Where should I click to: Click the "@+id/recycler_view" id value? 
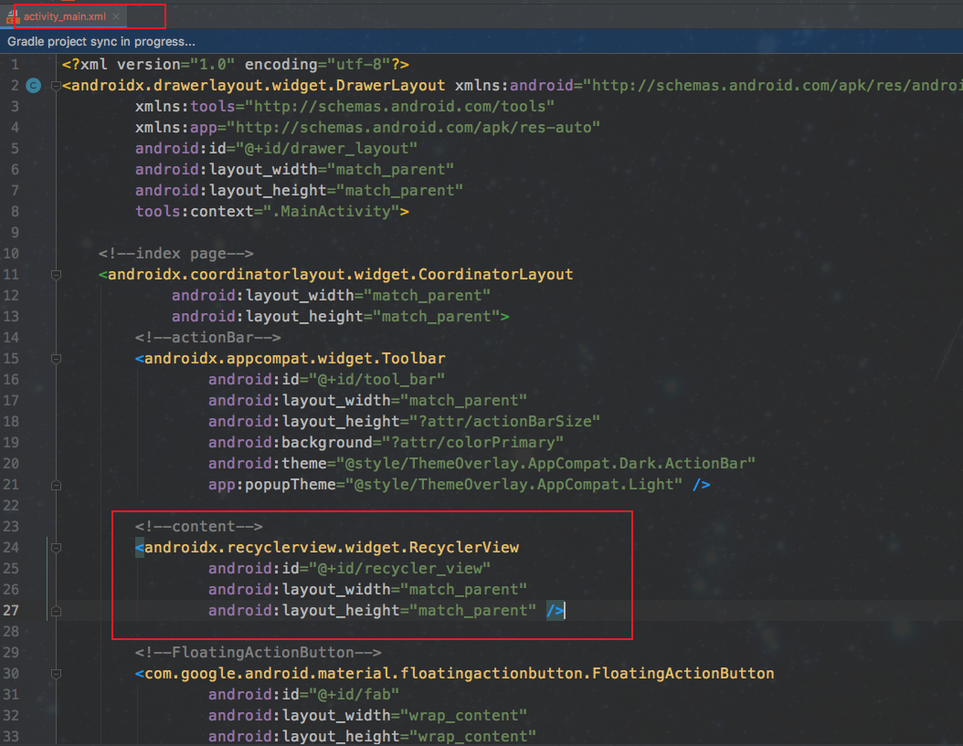click(x=399, y=569)
